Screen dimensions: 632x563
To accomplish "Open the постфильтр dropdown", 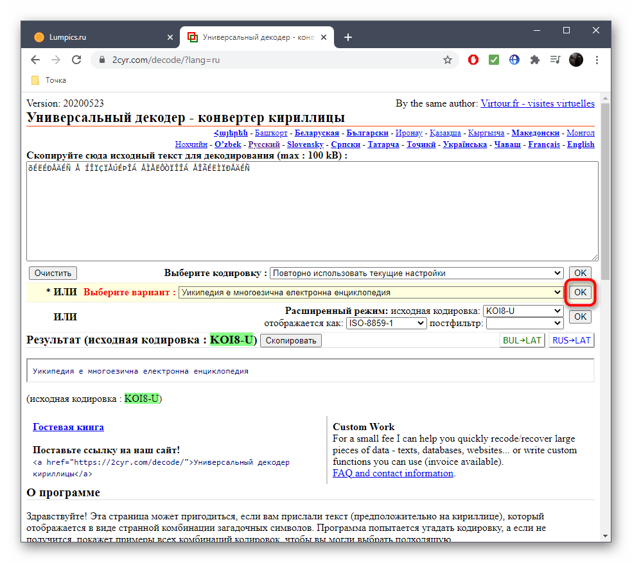I will click(x=524, y=323).
